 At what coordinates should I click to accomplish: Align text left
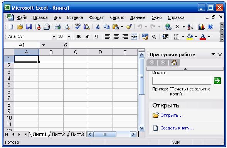[107, 37]
